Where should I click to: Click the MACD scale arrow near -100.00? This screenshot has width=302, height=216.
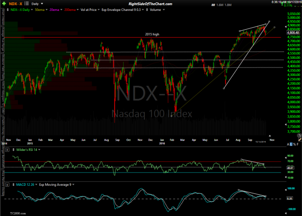(285, 213)
